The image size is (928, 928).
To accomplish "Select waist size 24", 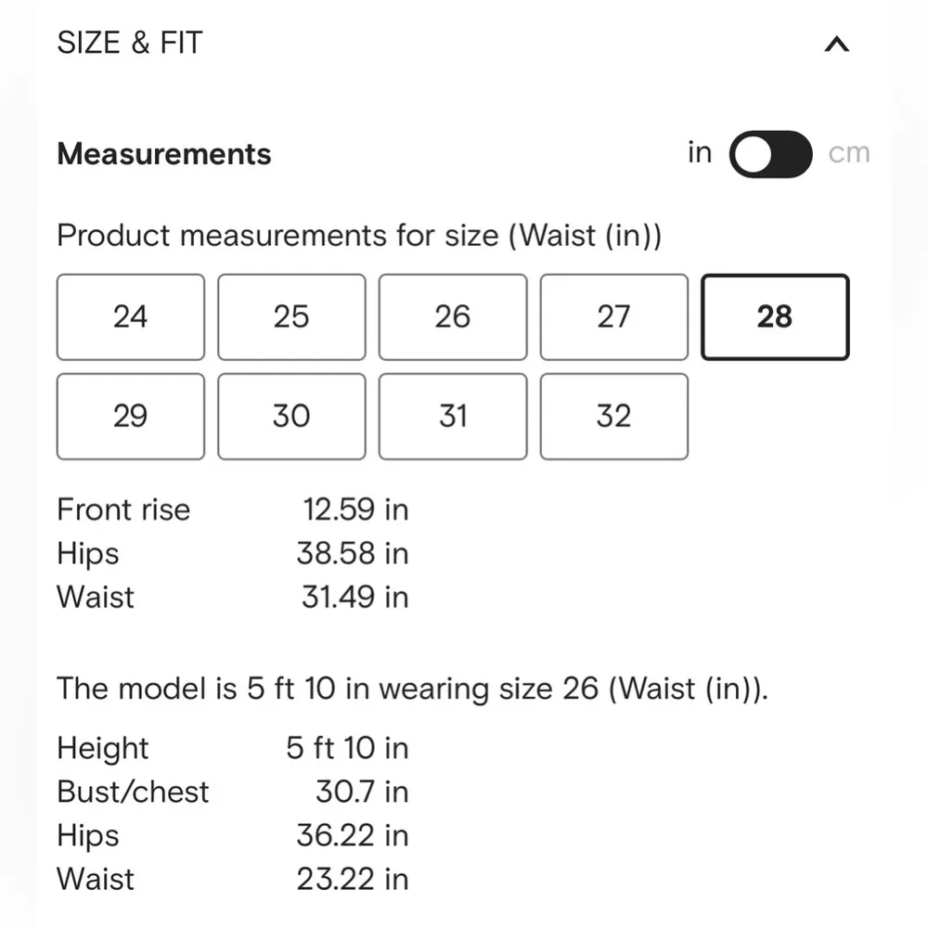I will point(130,316).
